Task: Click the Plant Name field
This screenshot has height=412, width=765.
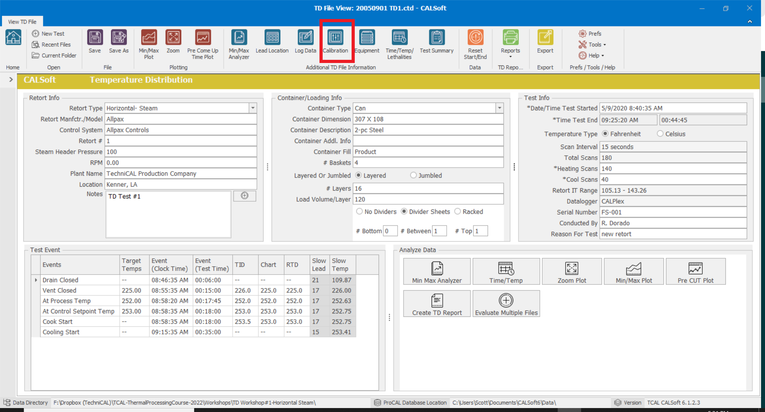Action: point(181,174)
